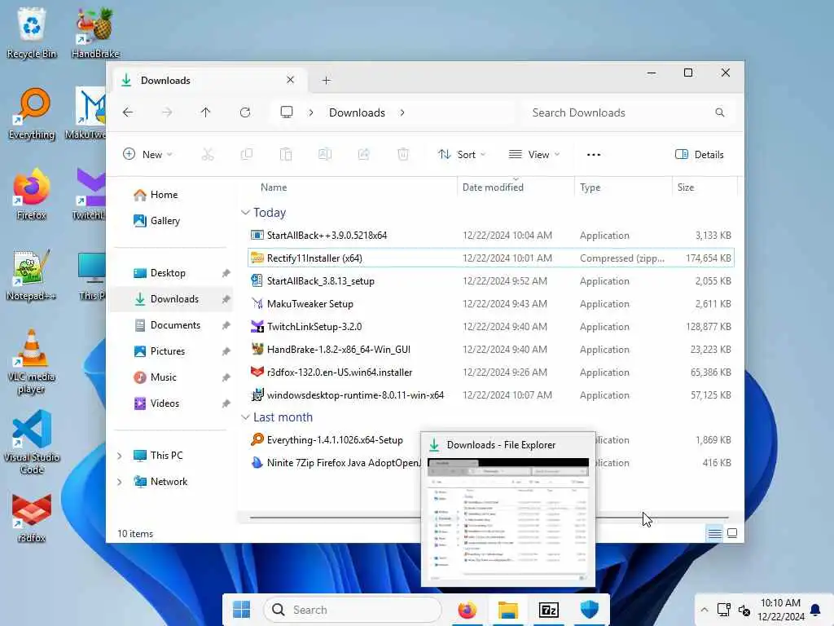Viewport: 834px width, 626px height.
Task: Select MakuTweaker Setup file
Action: (491, 304)
